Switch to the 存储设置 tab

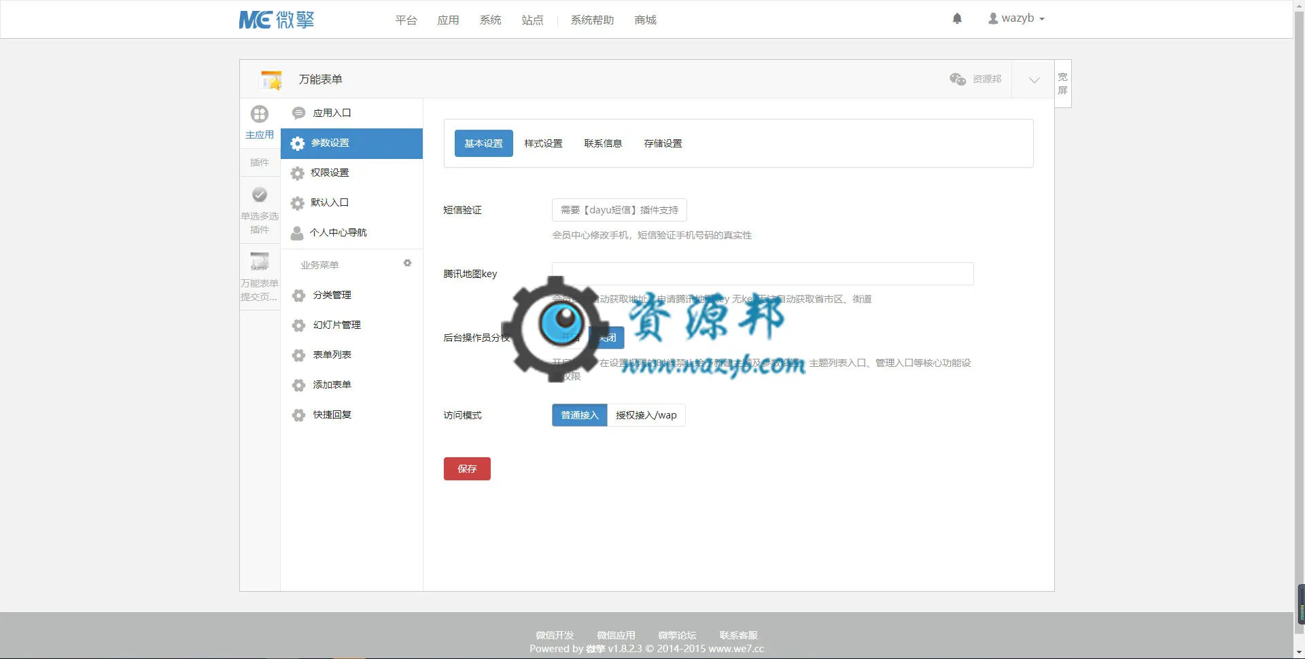(663, 143)
